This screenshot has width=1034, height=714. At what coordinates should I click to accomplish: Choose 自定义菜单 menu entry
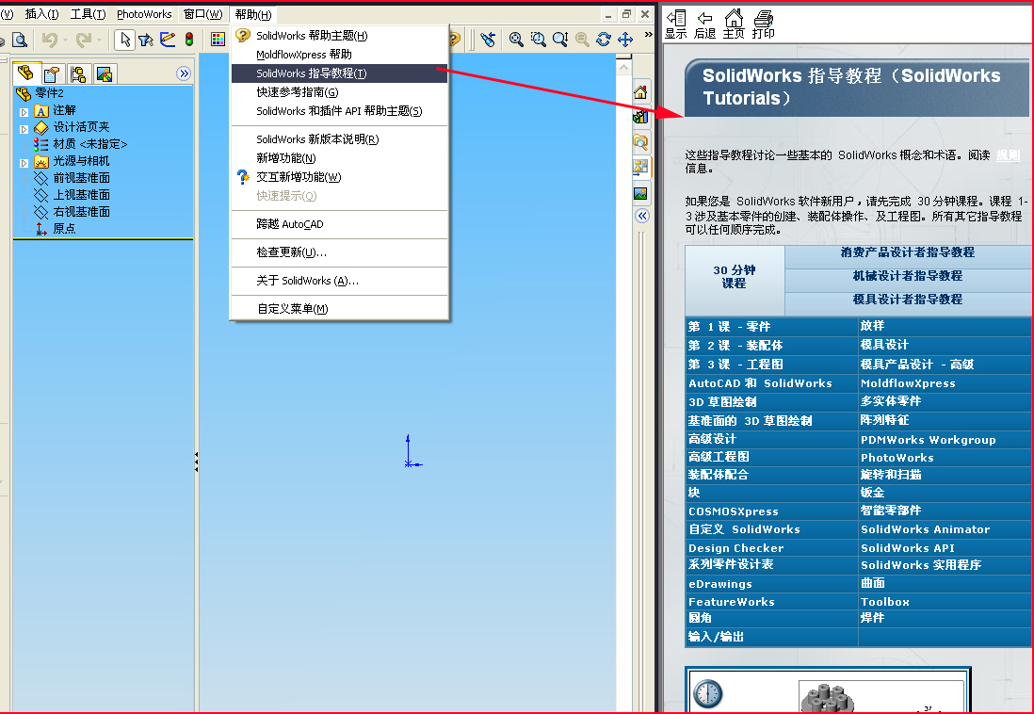pos(340,309)
